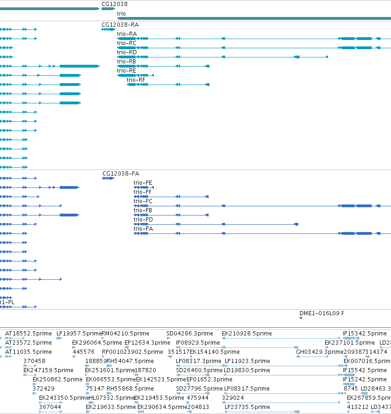The width and height of the screenshot is (391, 414).
Task: Select the CG12038-RA transcript label
Action: tap(120, 24)
